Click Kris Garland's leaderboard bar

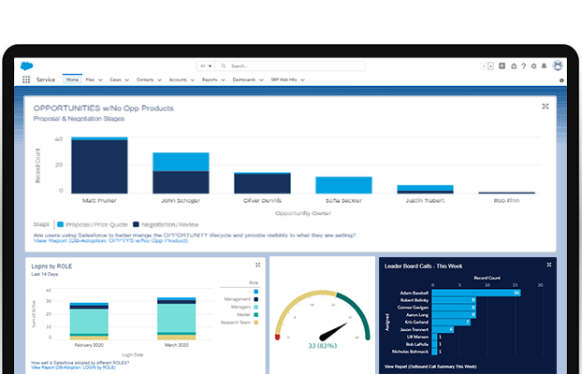click(x=451, y=322)
